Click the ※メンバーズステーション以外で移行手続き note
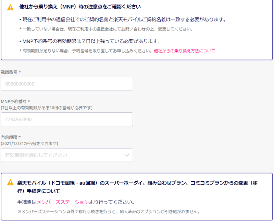This screenshot has height=221, width=274. (109, 211)
